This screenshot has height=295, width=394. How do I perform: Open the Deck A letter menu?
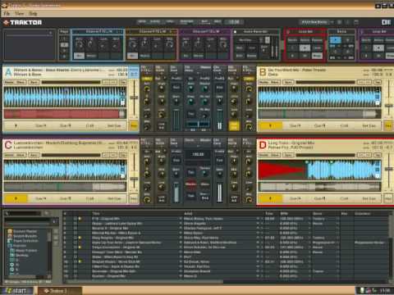point(8,72)
